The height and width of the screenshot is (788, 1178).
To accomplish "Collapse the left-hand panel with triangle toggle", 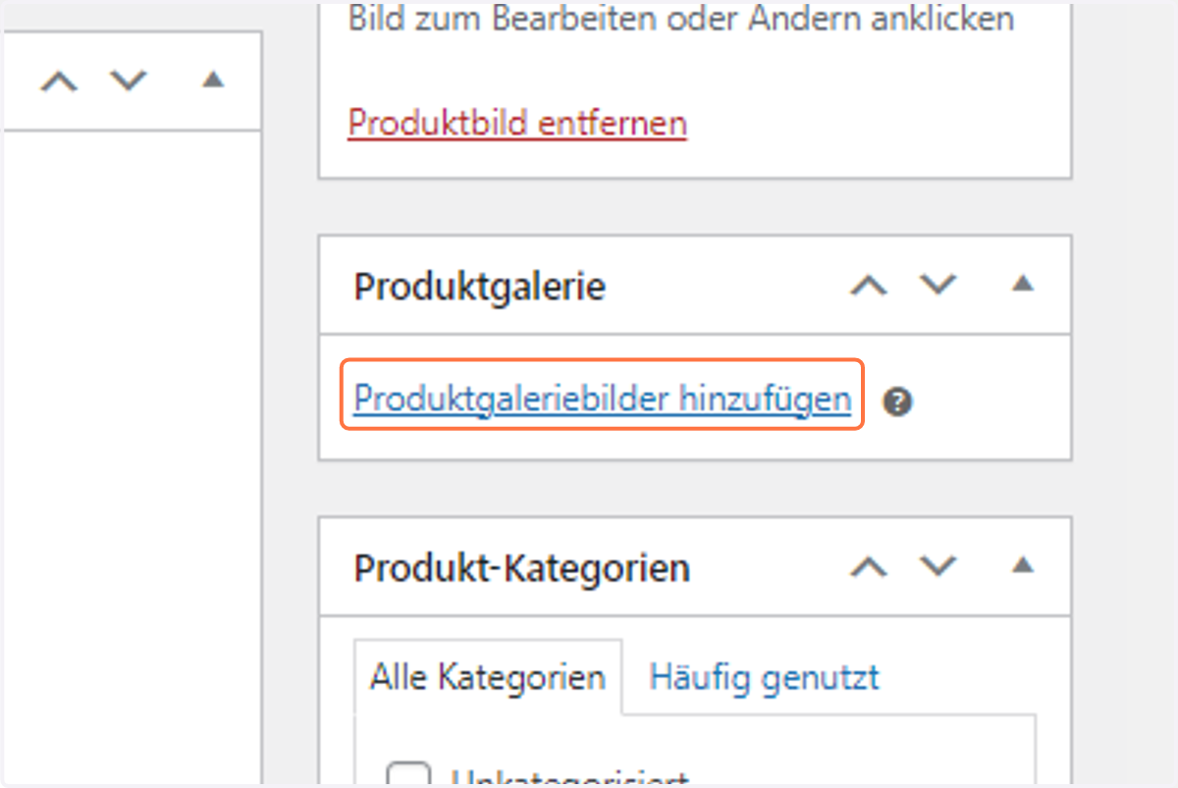I will (x=213, y=80).
